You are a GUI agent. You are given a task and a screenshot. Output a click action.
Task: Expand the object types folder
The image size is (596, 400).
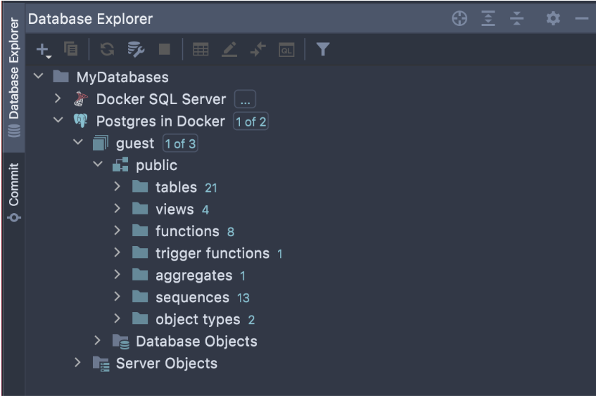click(117, 318)
